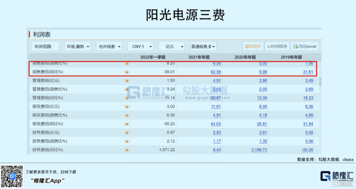
Task: Open the 4.81 link in 研发费用(销售比%) row
Action: click(217, 115)
